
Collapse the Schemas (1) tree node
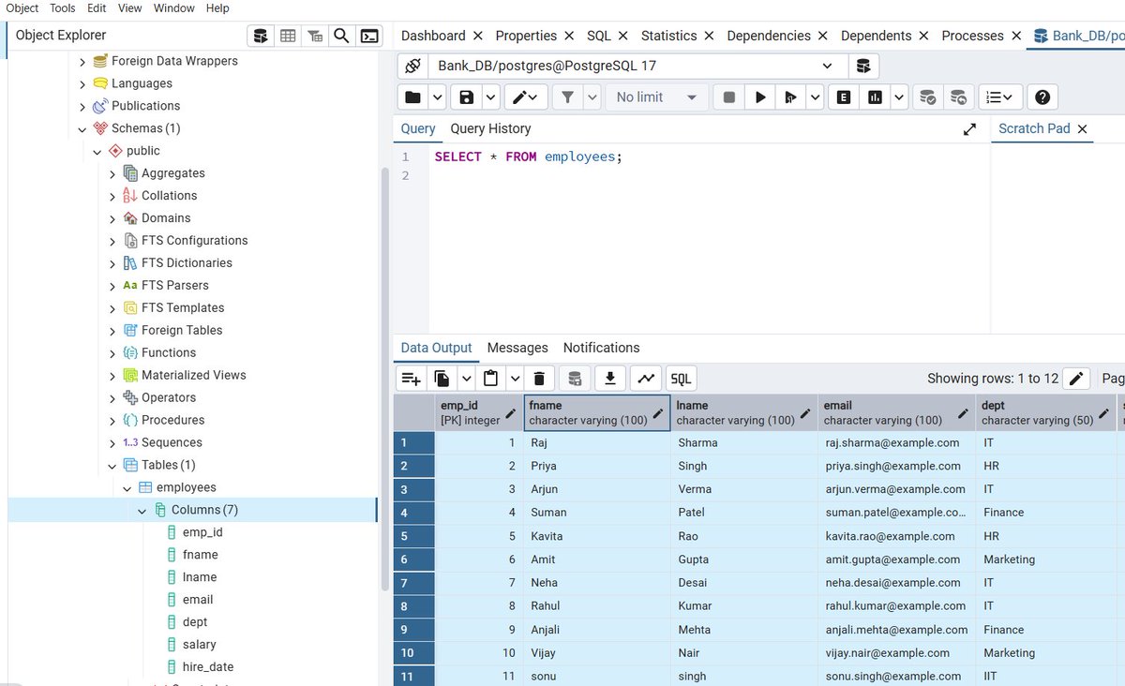(x=82, y=128)
